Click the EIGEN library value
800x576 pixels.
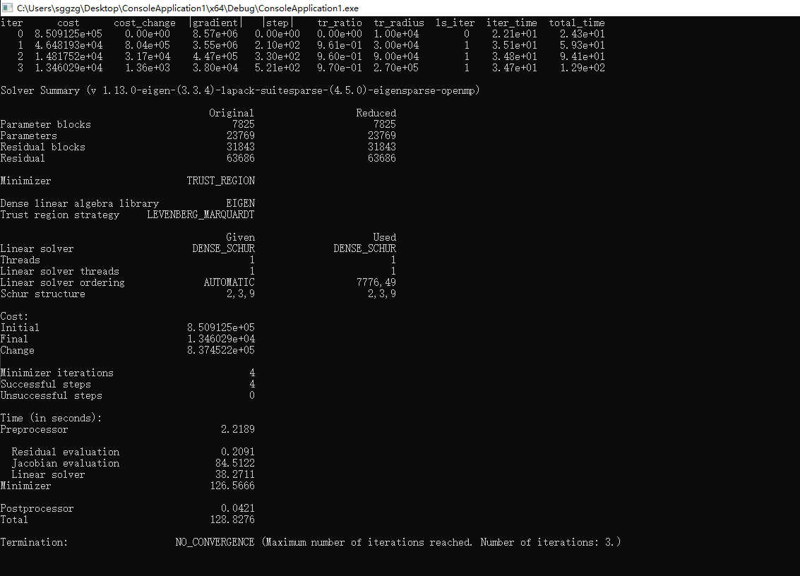[x=240, y=203]
